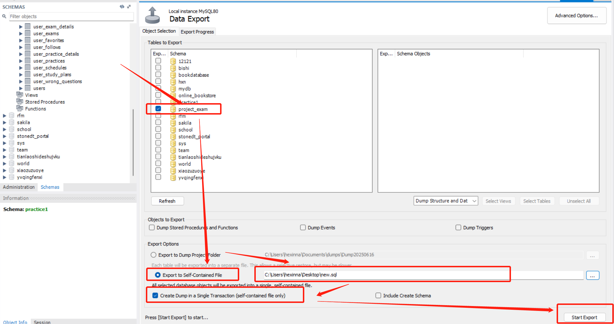Click the Views icon in the schema tree

coord(19,95)
